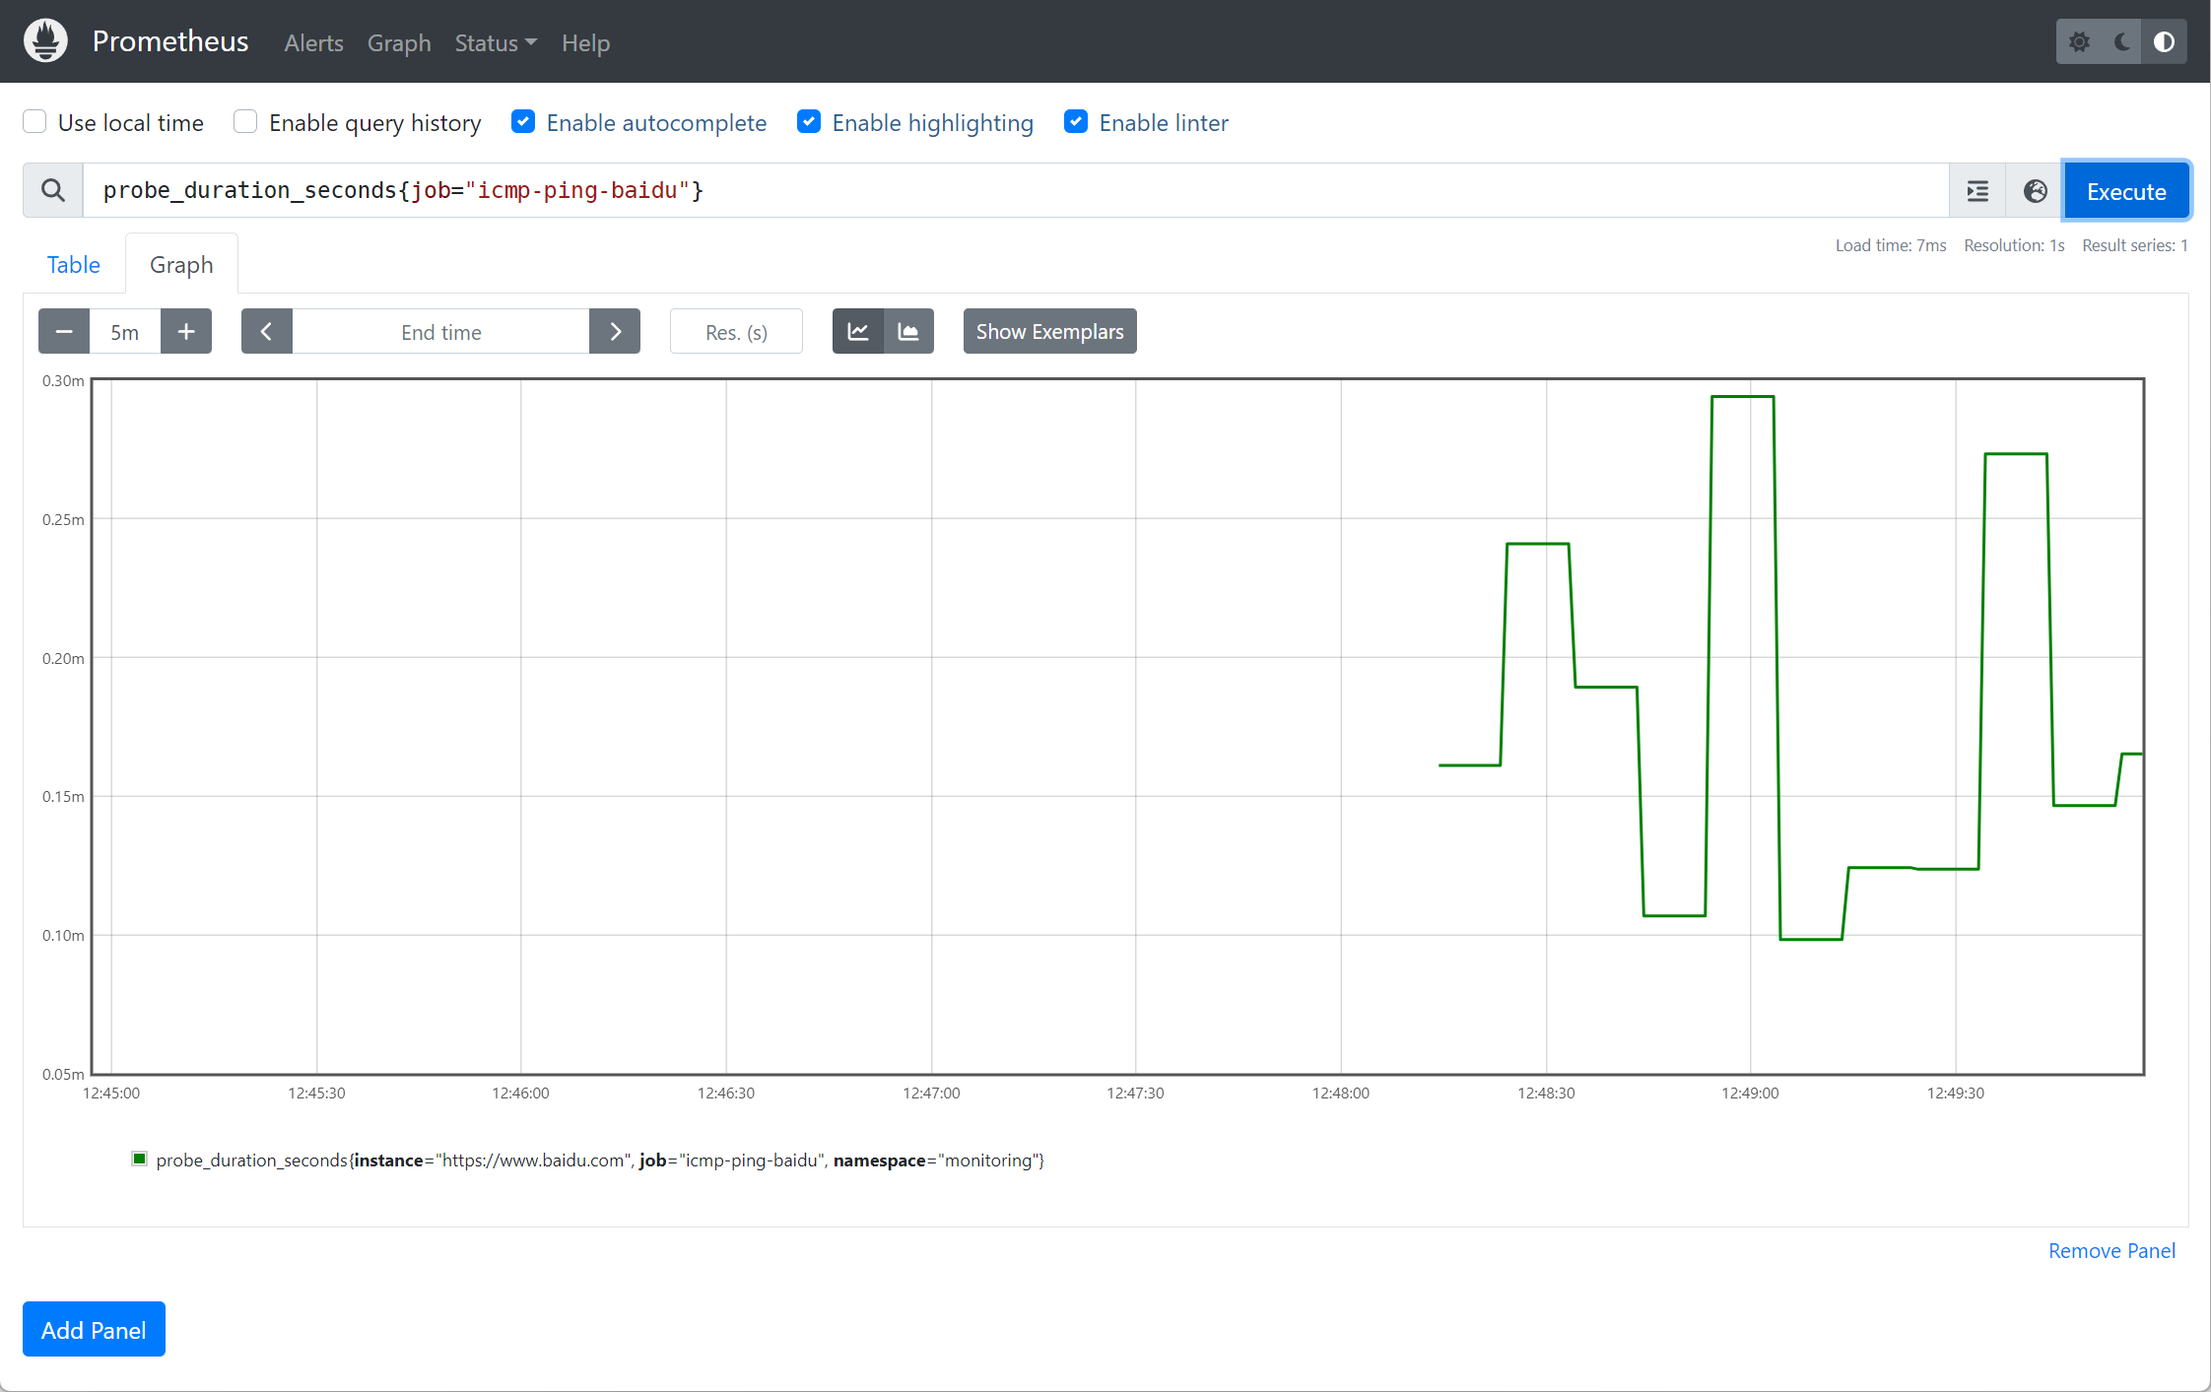Toggle the Enable linter checkbox
Viewport: 2211px width, 1392px height.
1076,121
